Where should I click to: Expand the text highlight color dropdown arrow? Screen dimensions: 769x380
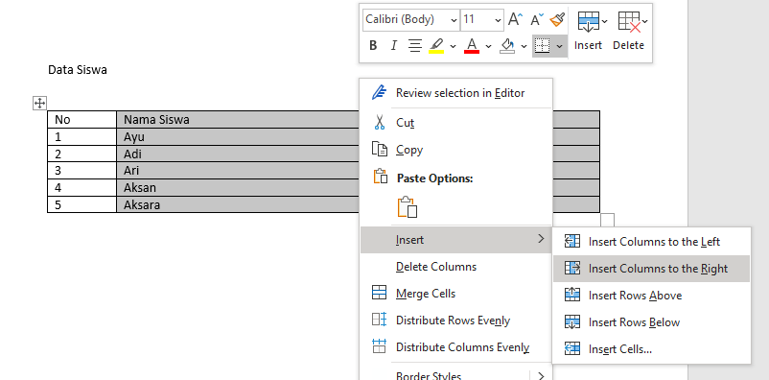point(453,46)
